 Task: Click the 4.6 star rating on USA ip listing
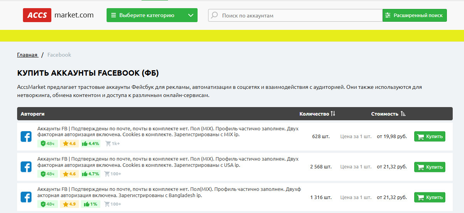tap(69, 174)
